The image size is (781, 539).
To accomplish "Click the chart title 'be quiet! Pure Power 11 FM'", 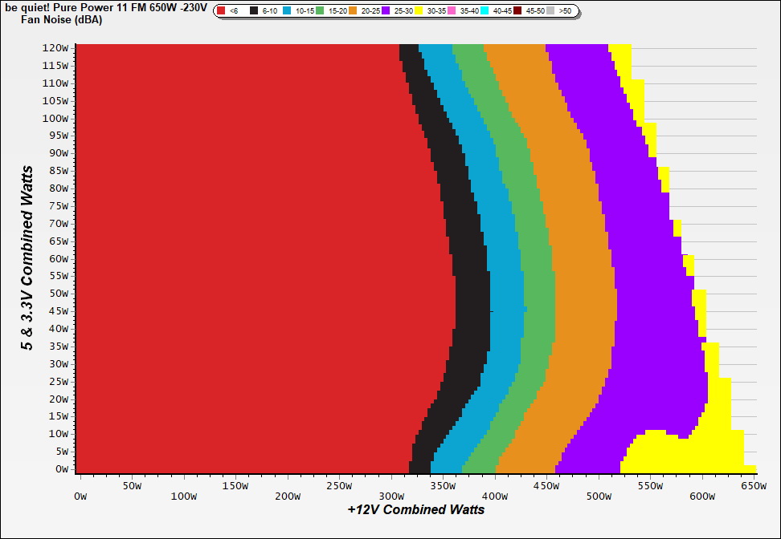I will pos(104,8).
